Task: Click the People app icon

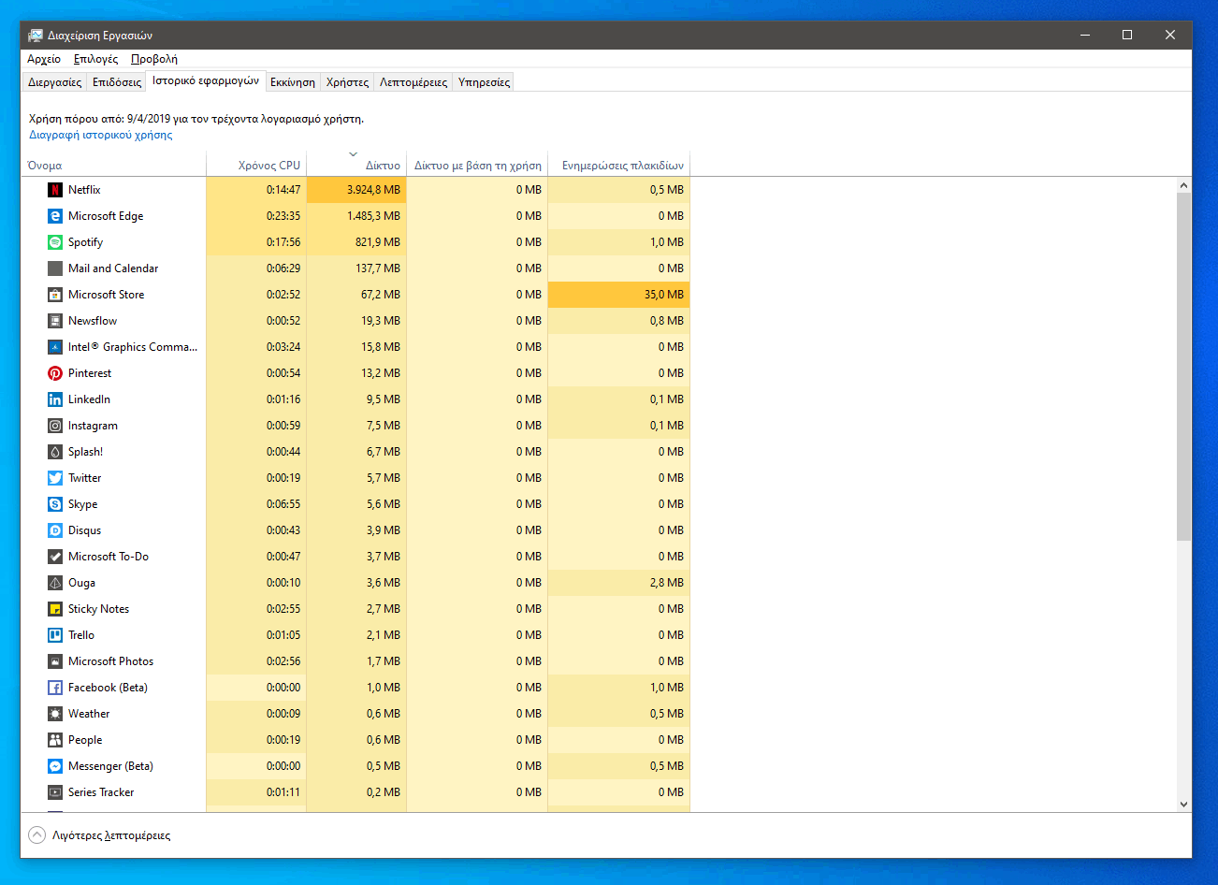Action: click(x=55, y=740)
